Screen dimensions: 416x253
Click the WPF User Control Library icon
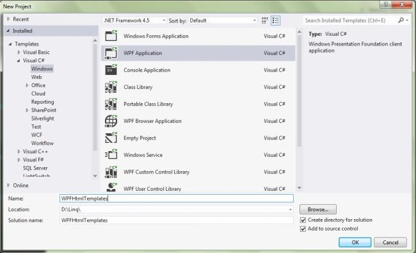click(111, 187)
